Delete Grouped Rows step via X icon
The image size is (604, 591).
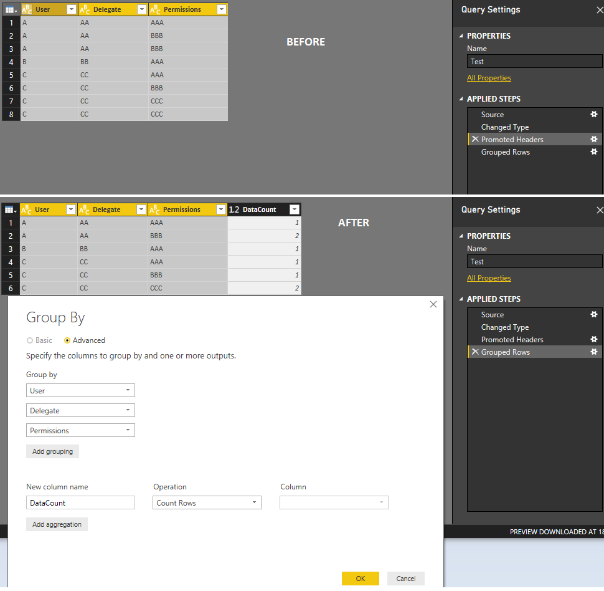[475, 352]
